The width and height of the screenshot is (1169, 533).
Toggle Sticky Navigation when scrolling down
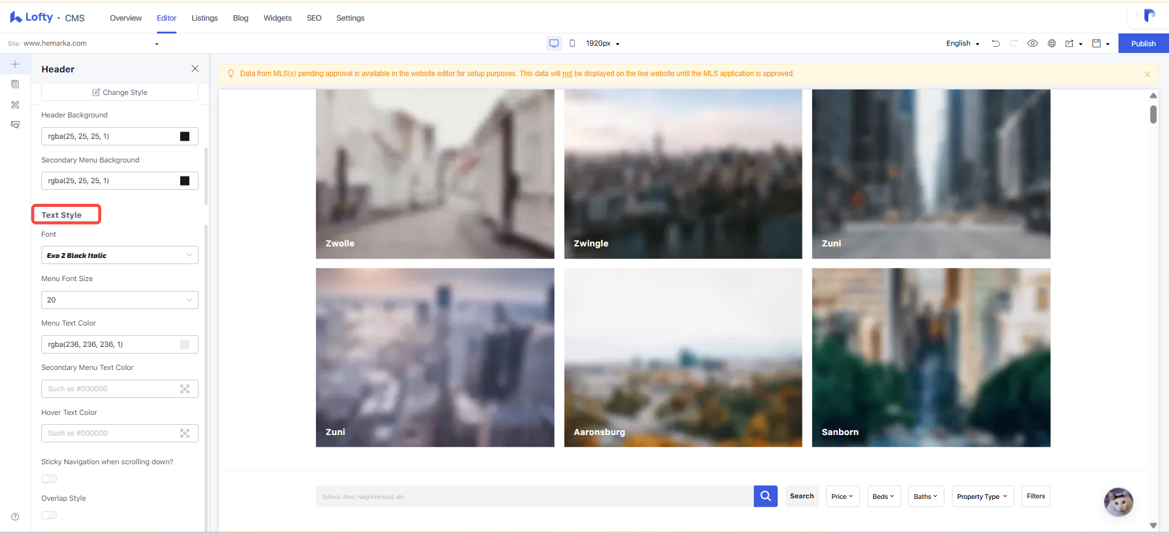(x=49, y=479)
